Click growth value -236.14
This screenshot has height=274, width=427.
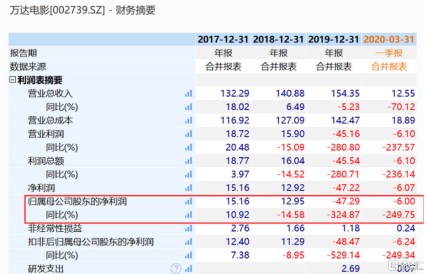click(399, 174)
